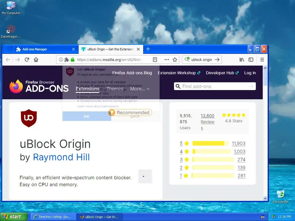295x221 pixels.
Task: Click the Find add-ons submit arrow
Action: coord(251,86)
